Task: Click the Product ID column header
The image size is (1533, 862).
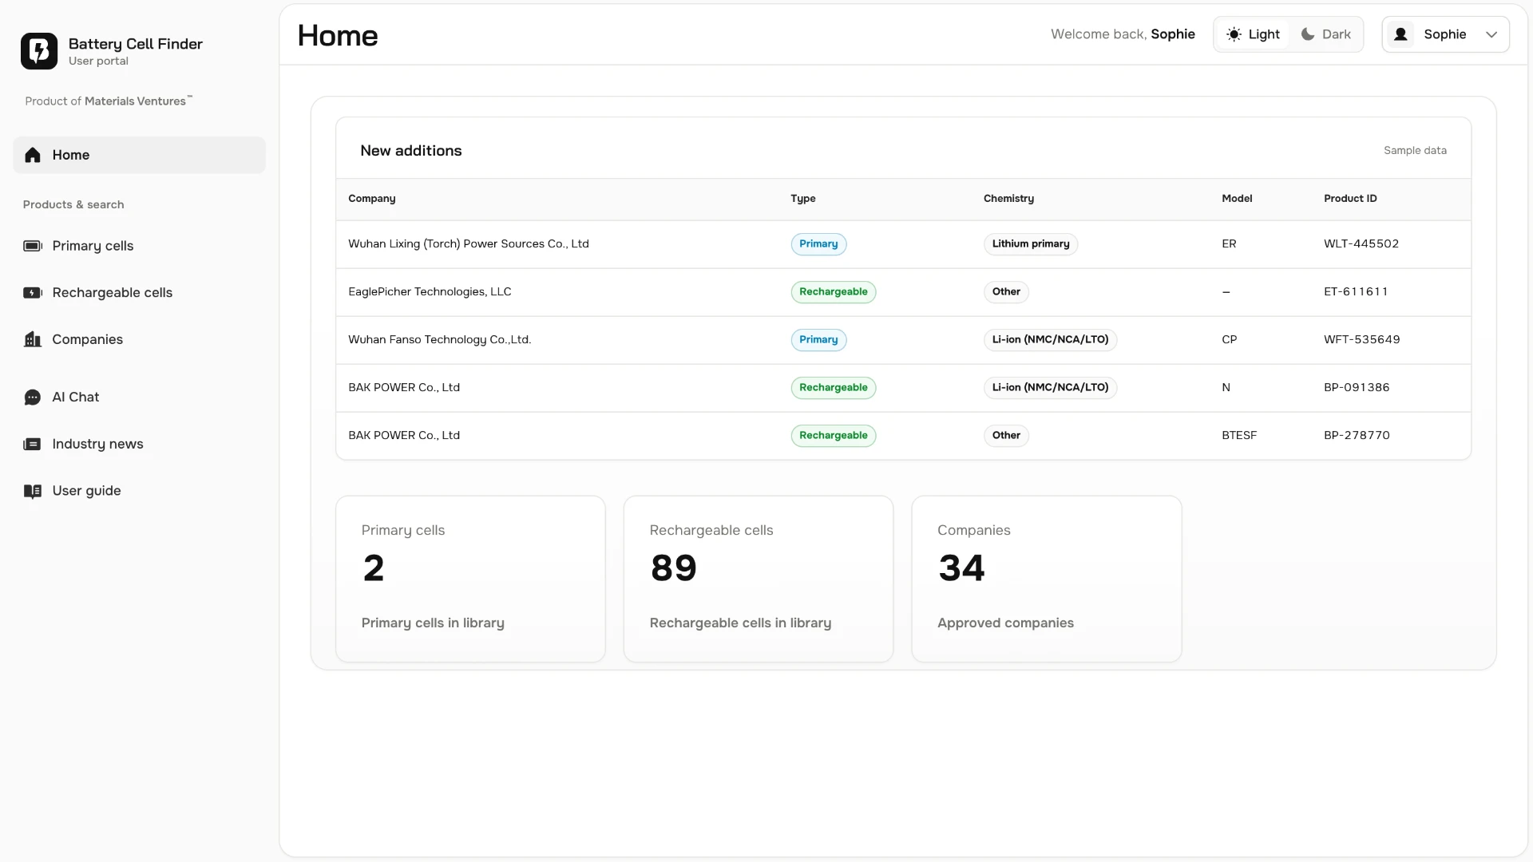Action: [x=1350, y=199]
